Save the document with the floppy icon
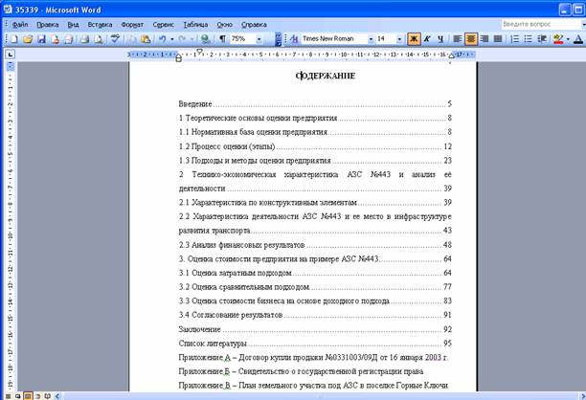 41,39
